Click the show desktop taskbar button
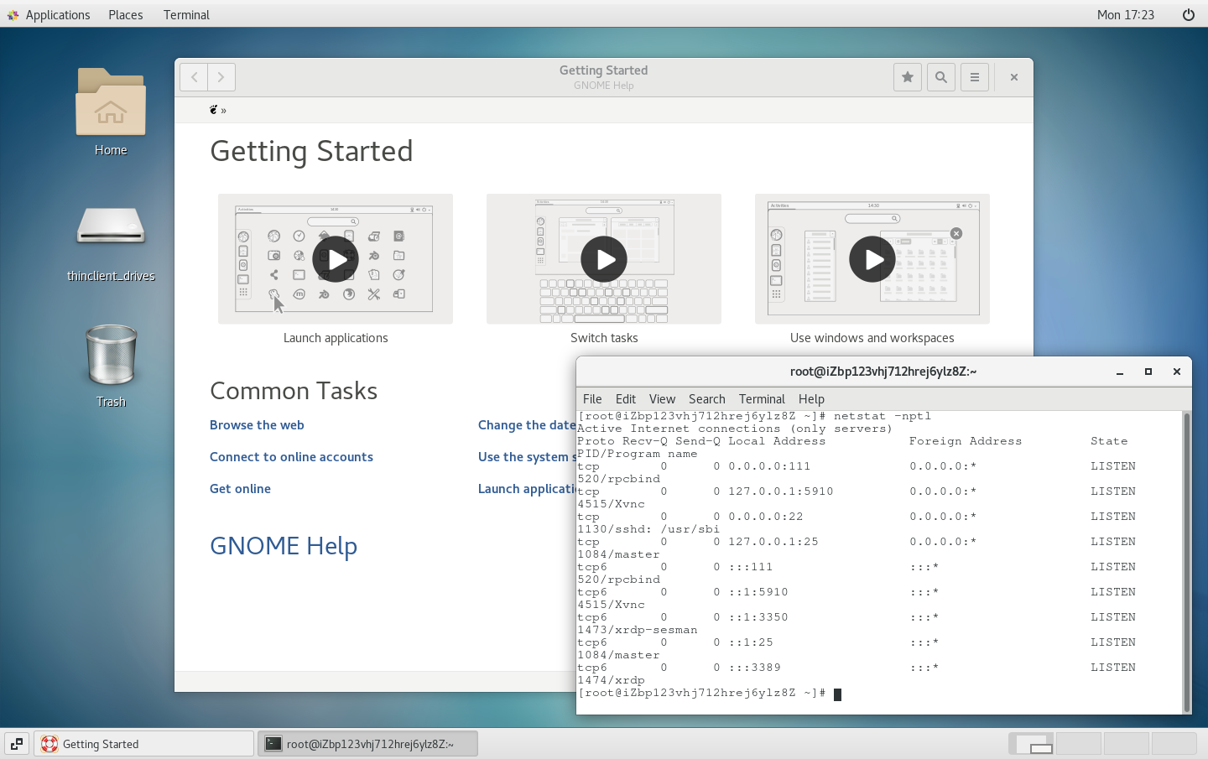The width and height of the screenshot is (1208, 759). point(17,744)
